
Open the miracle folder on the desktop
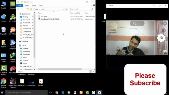41,82
